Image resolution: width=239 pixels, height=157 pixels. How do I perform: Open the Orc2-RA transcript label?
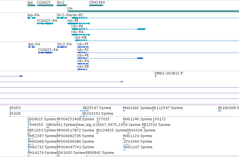coord(64,15)
